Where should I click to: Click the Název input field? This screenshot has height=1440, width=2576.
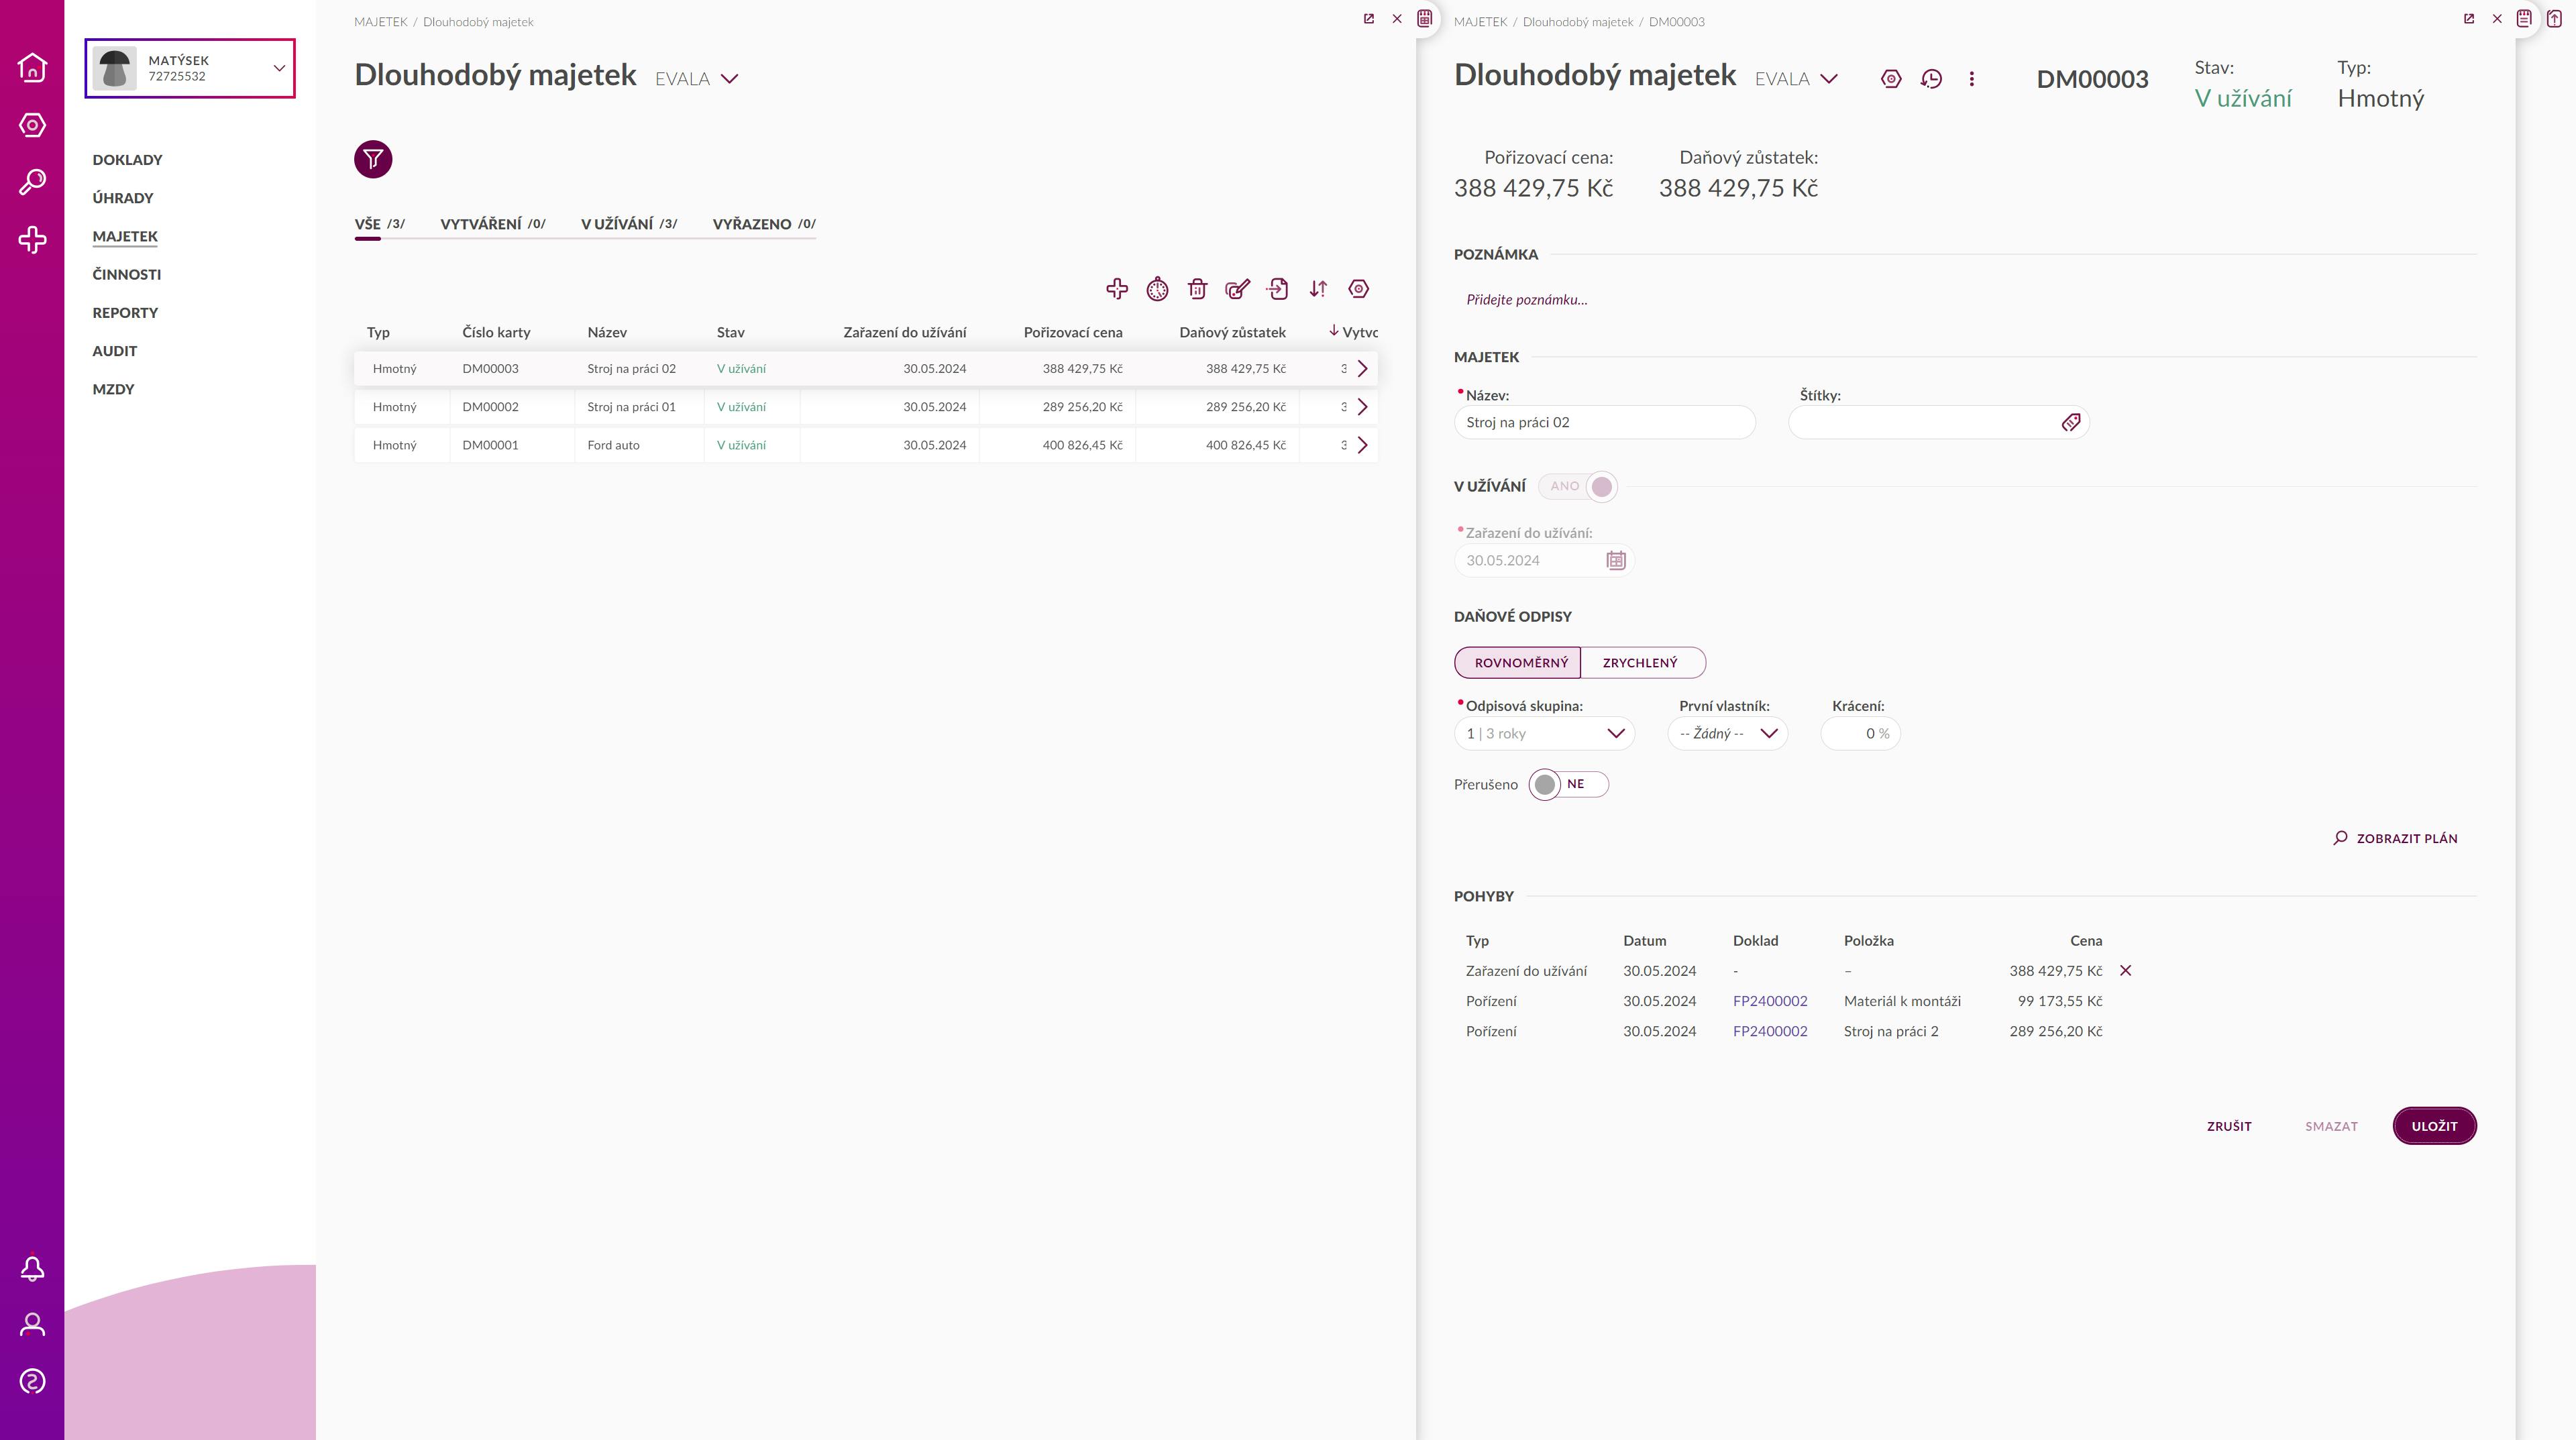(1604, 423)
